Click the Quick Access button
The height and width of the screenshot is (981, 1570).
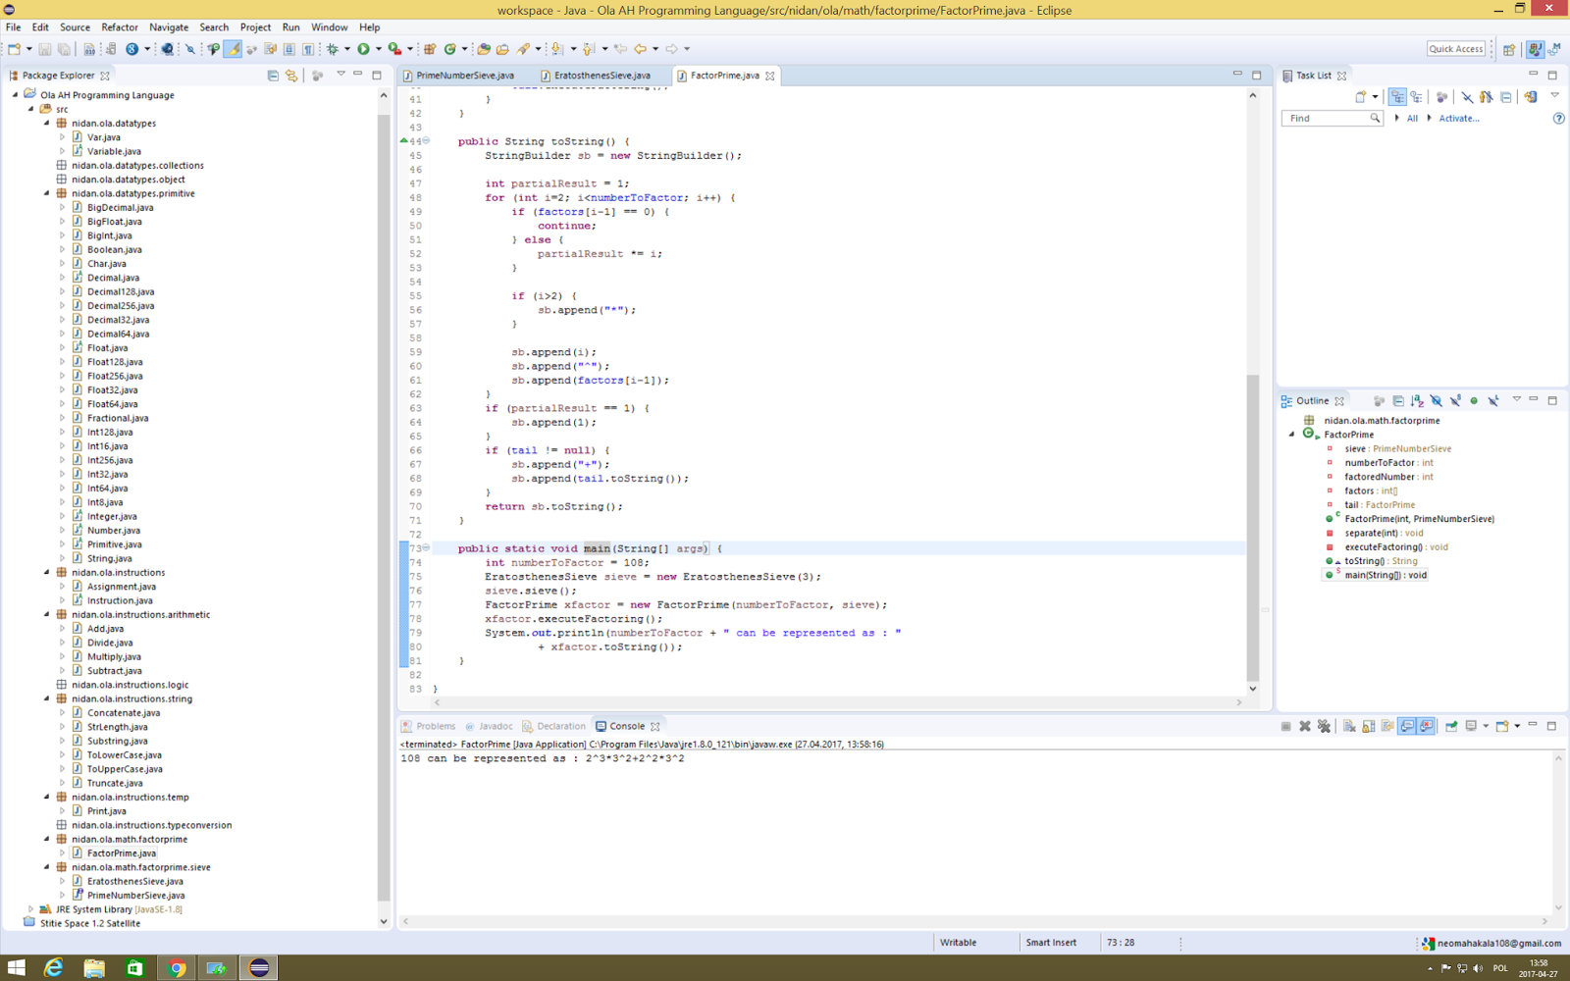tap(1456, 49)
